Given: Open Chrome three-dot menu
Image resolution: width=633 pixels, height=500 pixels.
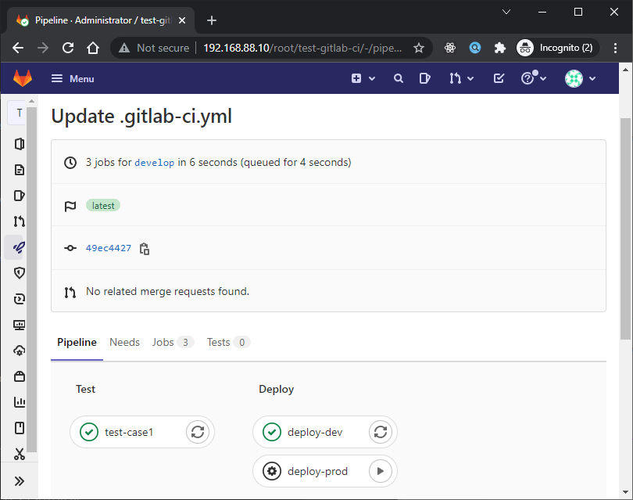Looking at the screenshot, I should (615, 48).
